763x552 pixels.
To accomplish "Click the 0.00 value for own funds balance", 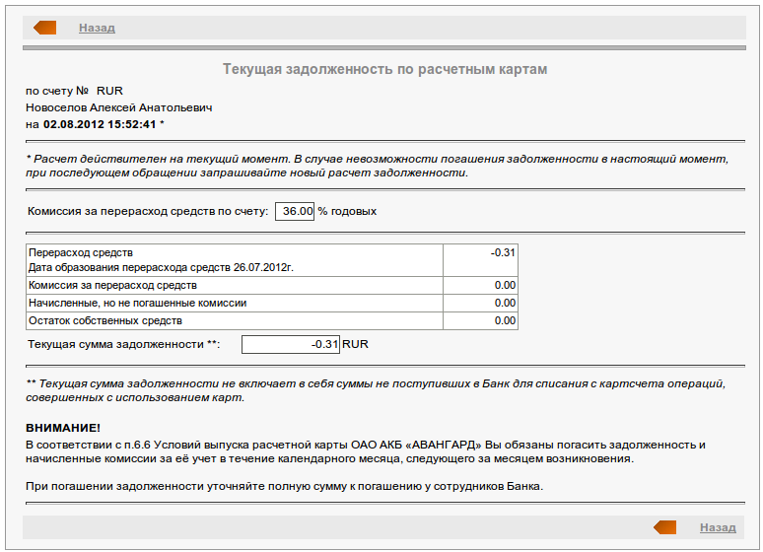I will [505, 320].
